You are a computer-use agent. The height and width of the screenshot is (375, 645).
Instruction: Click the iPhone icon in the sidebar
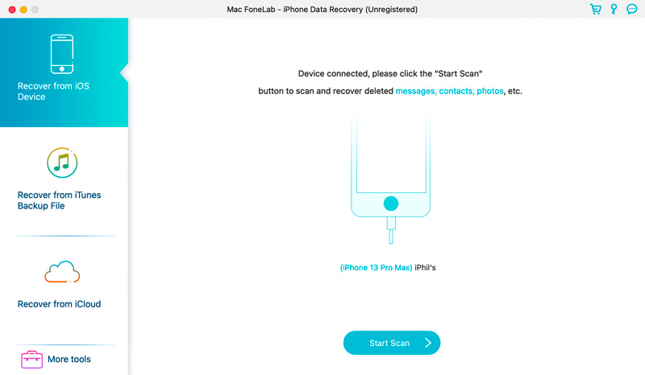click(x=63, y=54)
